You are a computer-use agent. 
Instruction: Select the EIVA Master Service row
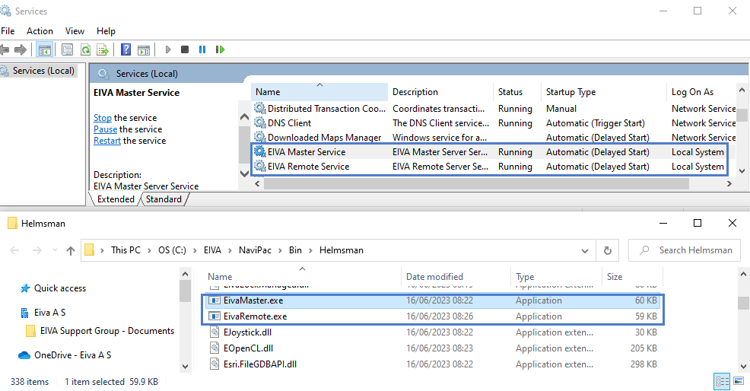(x=493, y=151)
